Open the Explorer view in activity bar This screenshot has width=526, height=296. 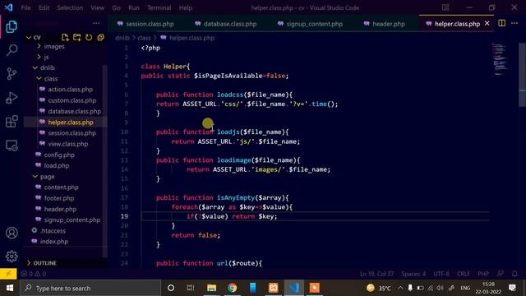click(x=12, y=26)
